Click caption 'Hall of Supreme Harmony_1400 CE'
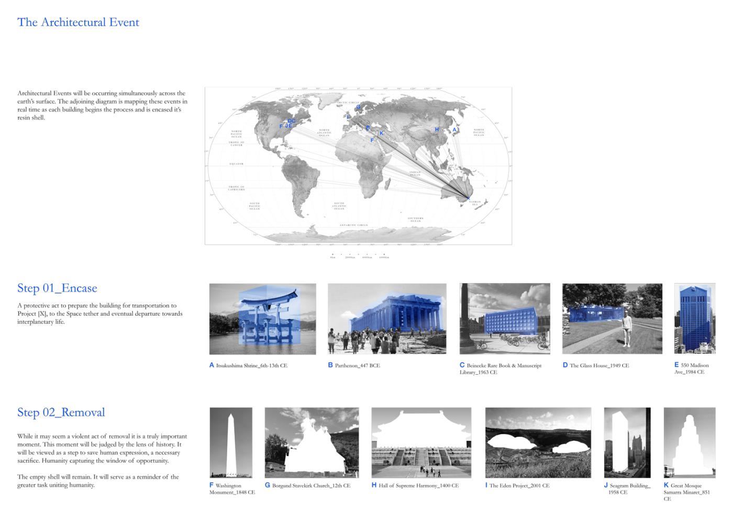The width and height of the screenshot is (733, 518). tap(419, 486)
